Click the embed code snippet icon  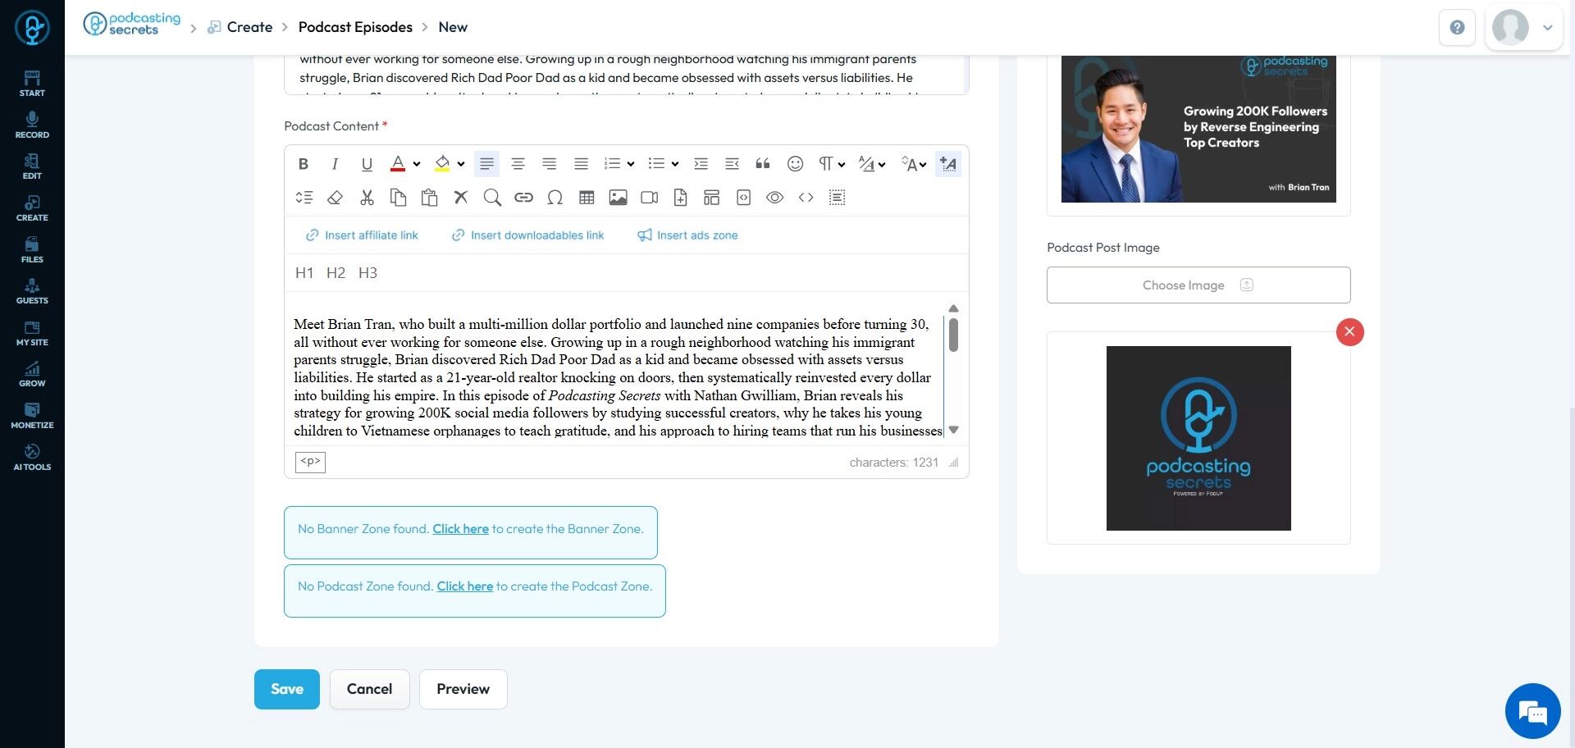(743, 198)
